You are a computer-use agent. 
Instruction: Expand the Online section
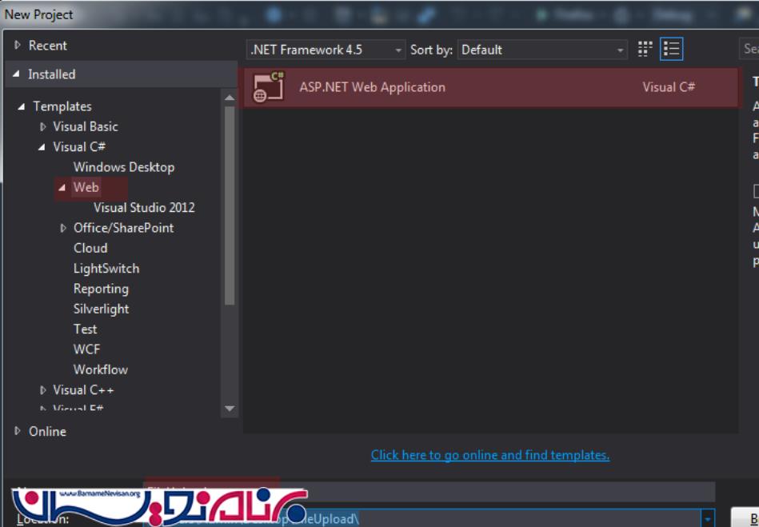pyautogui.click(x=18, y=431)
